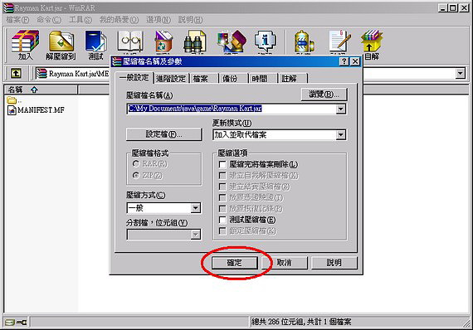Click the 設定檔(F)... profiles button

click(163, 134)
